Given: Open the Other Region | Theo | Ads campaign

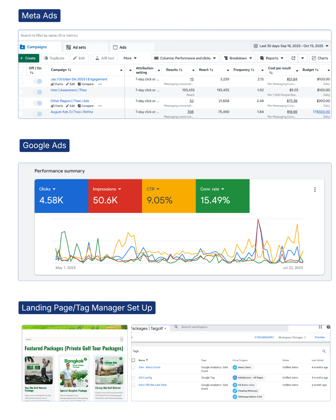Looking at the screenshot, I should (70, 101).
